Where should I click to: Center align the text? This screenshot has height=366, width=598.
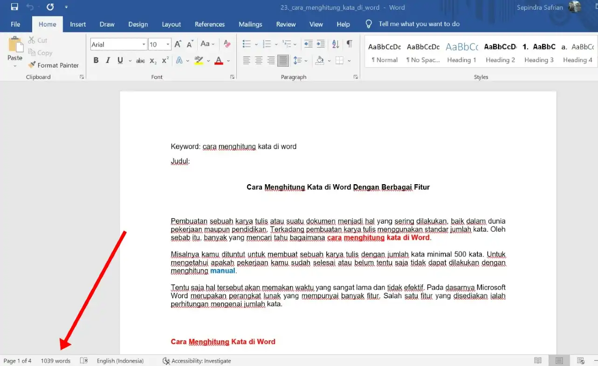pyautogui.click(x=259, y=60)
